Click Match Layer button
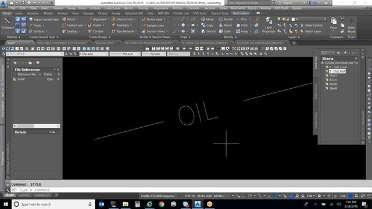372x209 pixels. (310, 31)
